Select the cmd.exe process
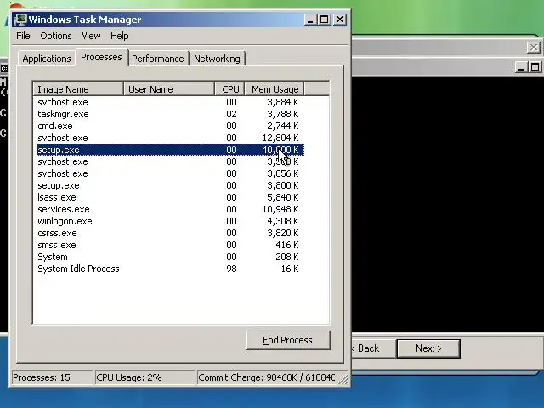 pyautogui.click(x=170, y=126)
